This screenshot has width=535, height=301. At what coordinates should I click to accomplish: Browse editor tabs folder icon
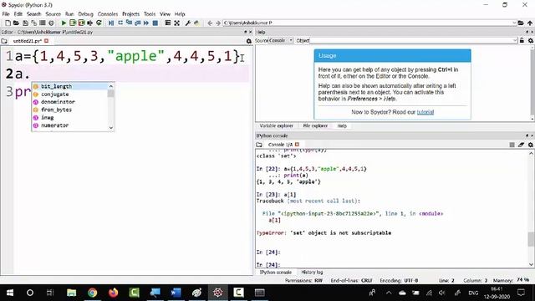[x=4, y=41]
